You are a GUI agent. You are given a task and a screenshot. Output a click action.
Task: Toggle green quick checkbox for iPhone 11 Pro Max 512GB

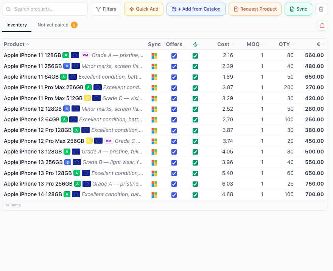[x=195, y=99]
